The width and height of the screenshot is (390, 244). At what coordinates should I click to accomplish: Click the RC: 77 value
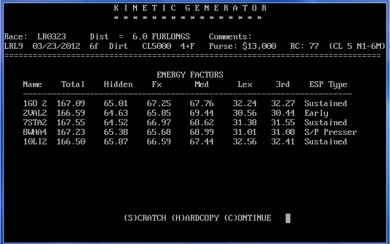(305, 47)
